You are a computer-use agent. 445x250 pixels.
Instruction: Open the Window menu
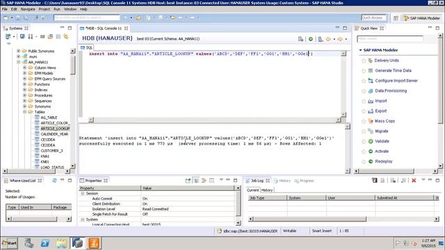[x=70, y=9]
